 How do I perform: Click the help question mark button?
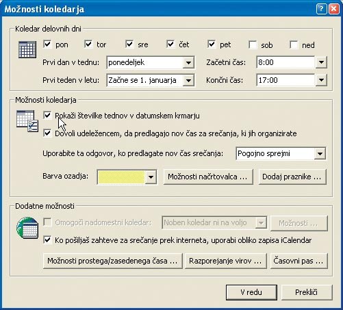pos(321,9)
